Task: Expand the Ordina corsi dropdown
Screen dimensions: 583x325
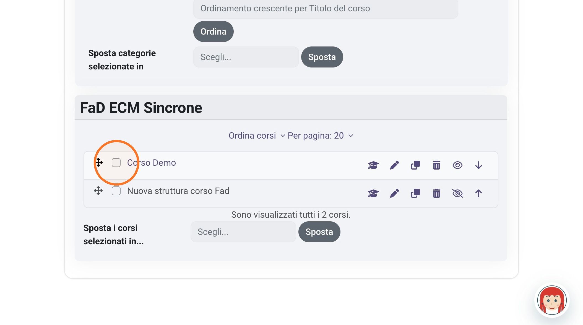Action: click(257, 136)
